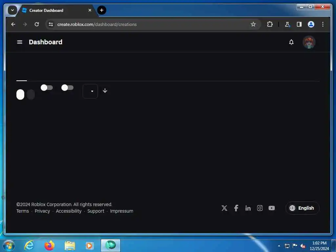336x252 pixels.
Task: Go forward in browser history
Action: pyautogui.click(x=25, y=24)
